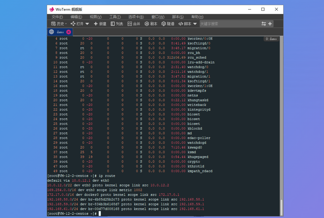Click the terminal cursor at last prompt
Viewport: 324px width, 218px height.
pos(100,214)
